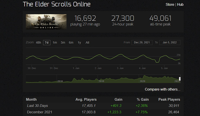The image size is (200, 116).
Task: Click the Peak Players column header
Action: 169,99
